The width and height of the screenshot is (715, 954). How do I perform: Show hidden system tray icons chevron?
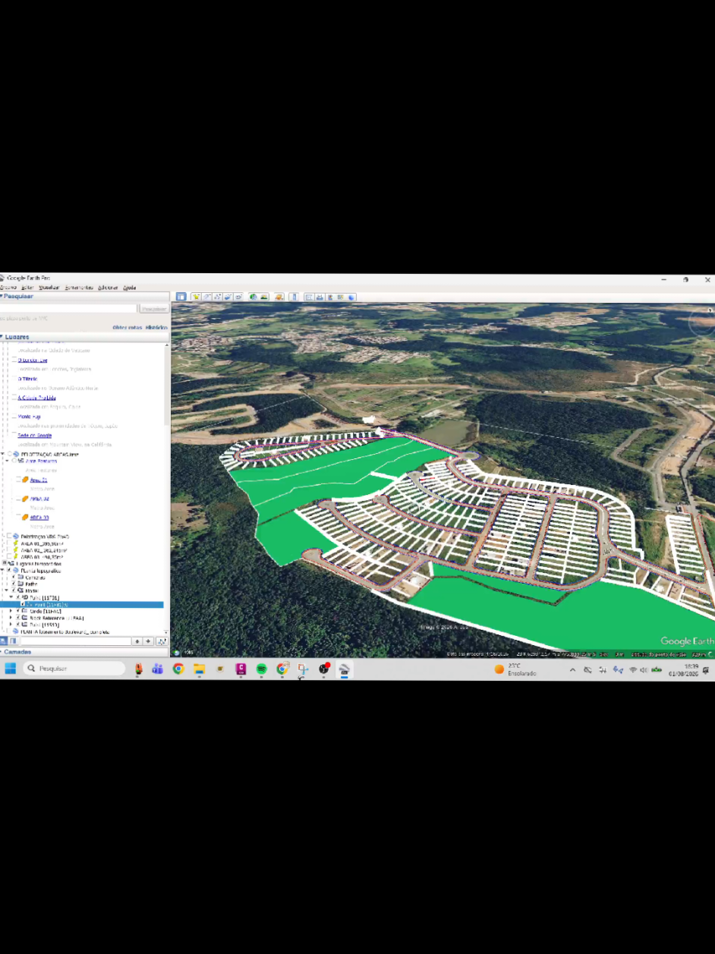tap(572, 669)
